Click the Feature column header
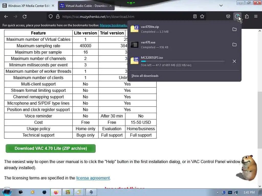262x196 pixels. coord(38,33)
